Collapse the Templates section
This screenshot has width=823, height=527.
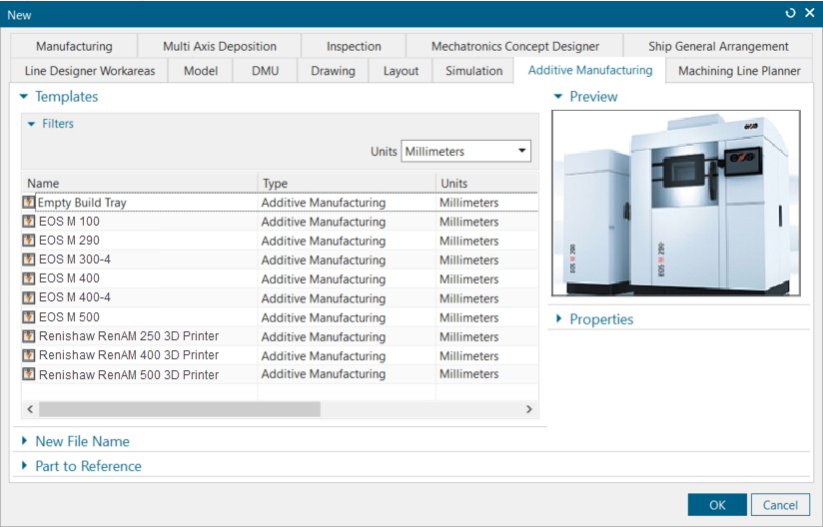coord(24,97)
